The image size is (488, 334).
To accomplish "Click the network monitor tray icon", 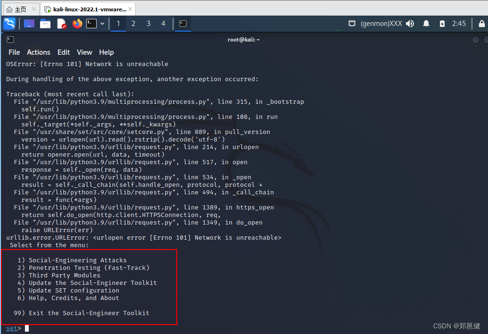I will [352, 24].
